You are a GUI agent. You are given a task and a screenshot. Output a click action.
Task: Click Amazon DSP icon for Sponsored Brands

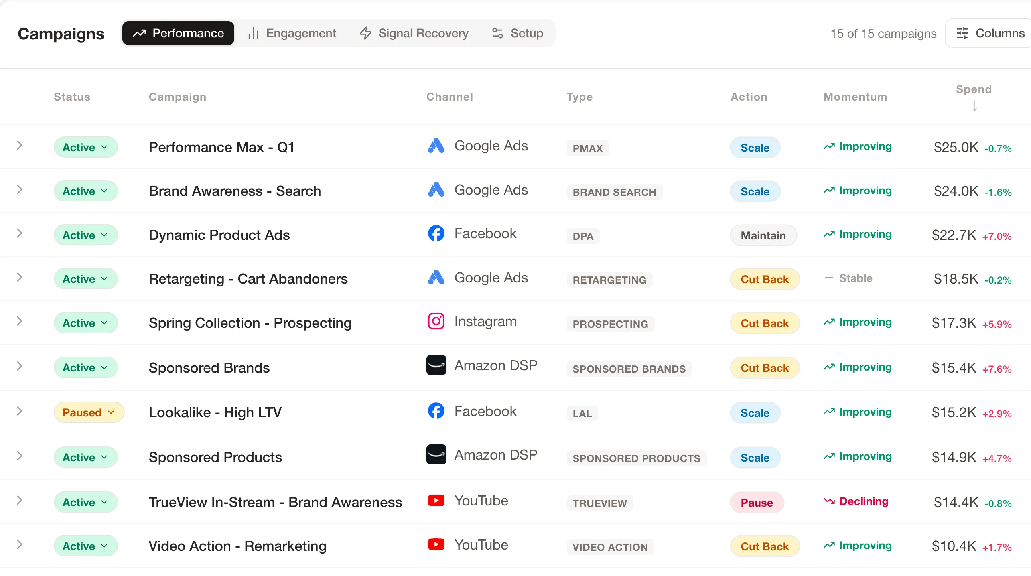coord(436,365)
